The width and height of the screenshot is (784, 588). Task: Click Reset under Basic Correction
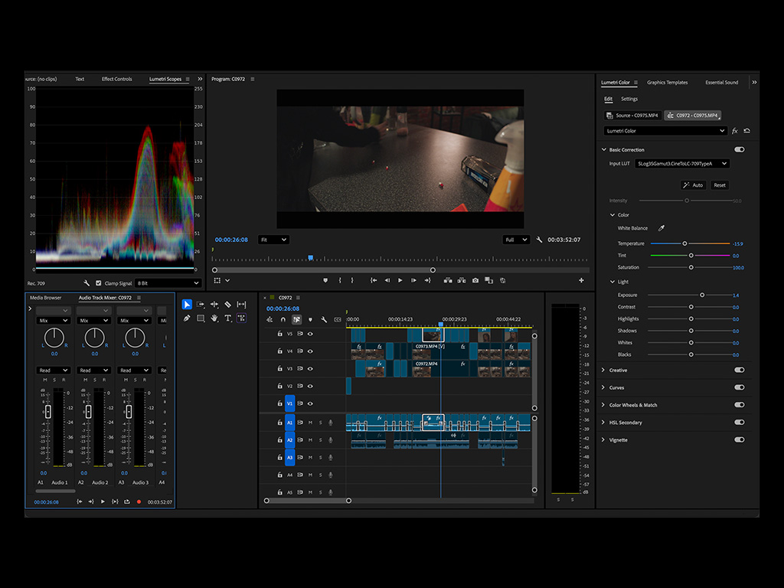coord(720,185)
